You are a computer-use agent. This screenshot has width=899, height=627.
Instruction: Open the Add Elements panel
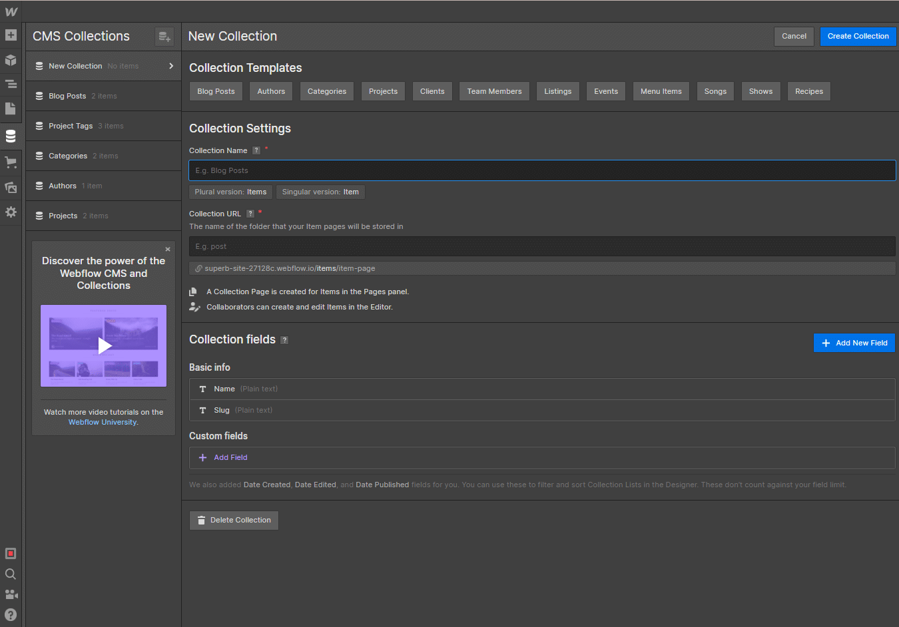click(x=11, y=35)
